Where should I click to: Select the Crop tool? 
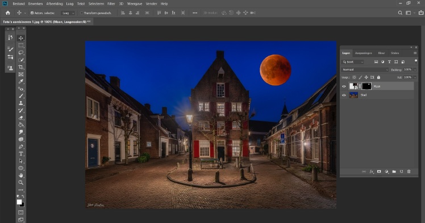point(21,67)
